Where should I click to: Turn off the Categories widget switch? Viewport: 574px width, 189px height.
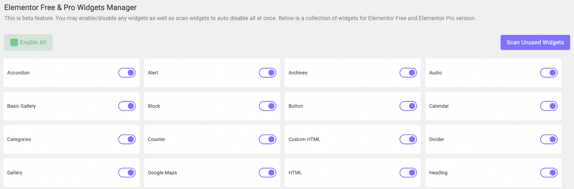click(127, 139)
